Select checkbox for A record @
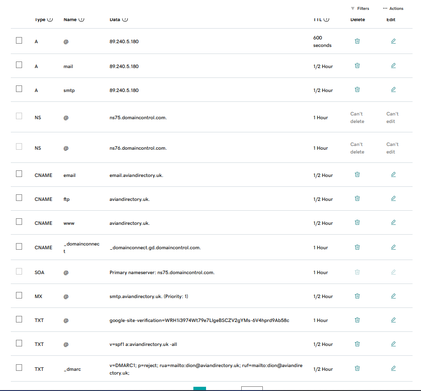The image size is (421, 391). tap(19, 40)
